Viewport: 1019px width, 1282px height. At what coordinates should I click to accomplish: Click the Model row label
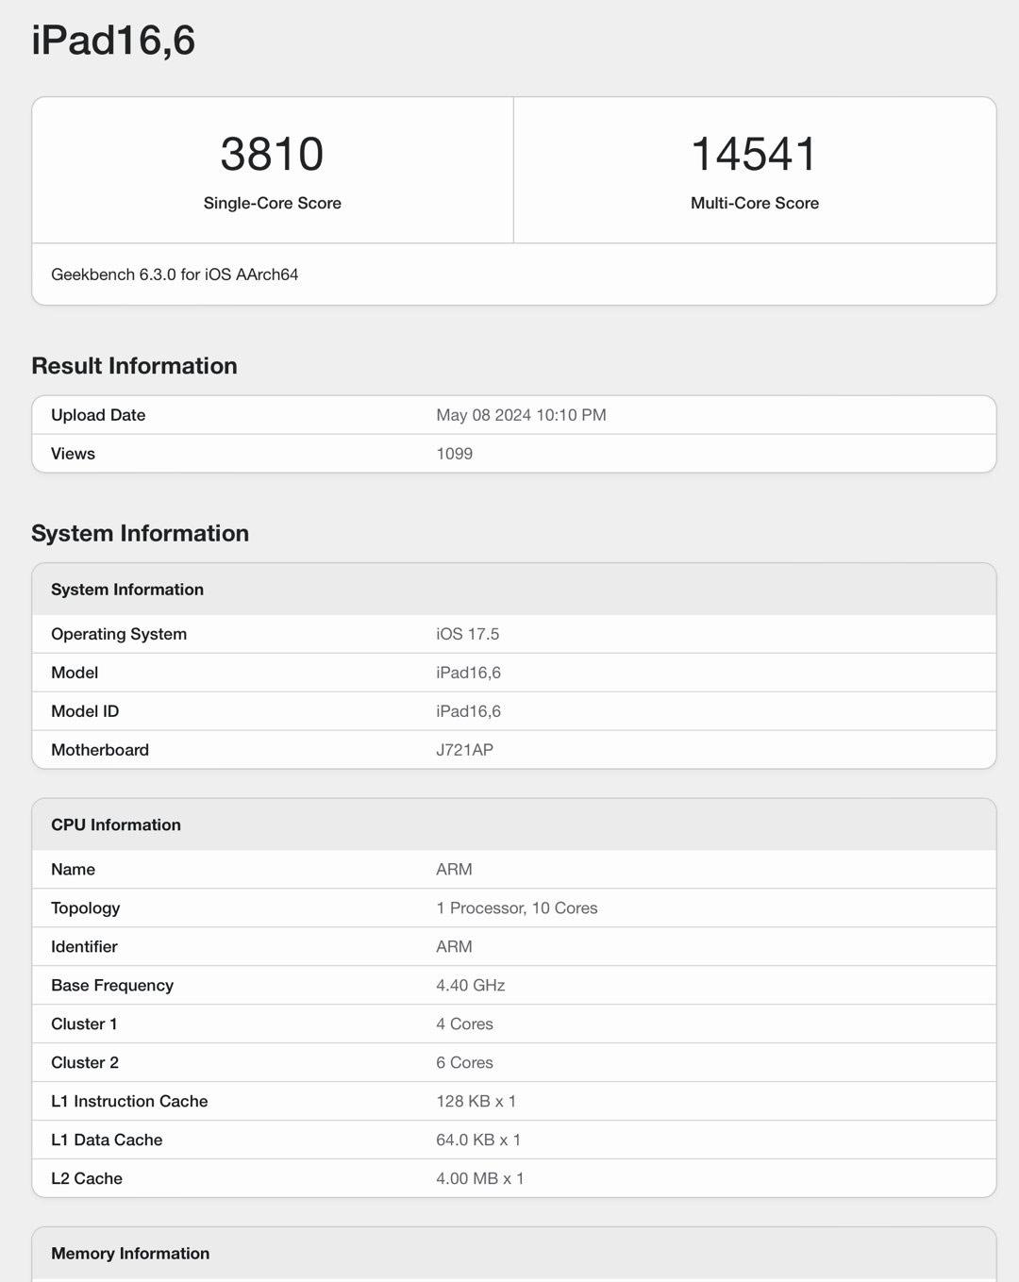(x=75, y=673)
